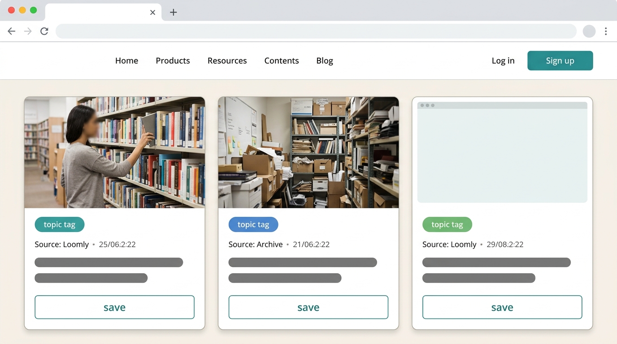This screenshot has height=344, width=617.
Task: Open the Blog nav item
Action: [x=325, y=60]
